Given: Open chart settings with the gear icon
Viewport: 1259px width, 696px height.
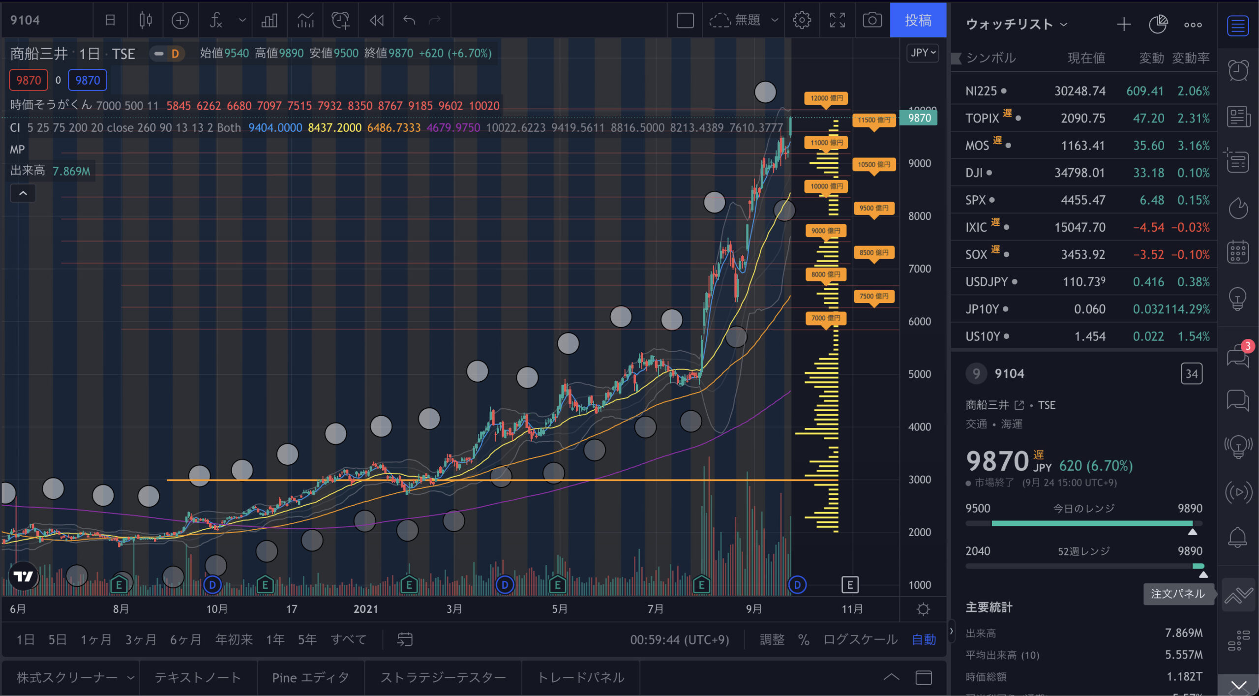Looking at the screenshot, I should (x=802, y=20).
